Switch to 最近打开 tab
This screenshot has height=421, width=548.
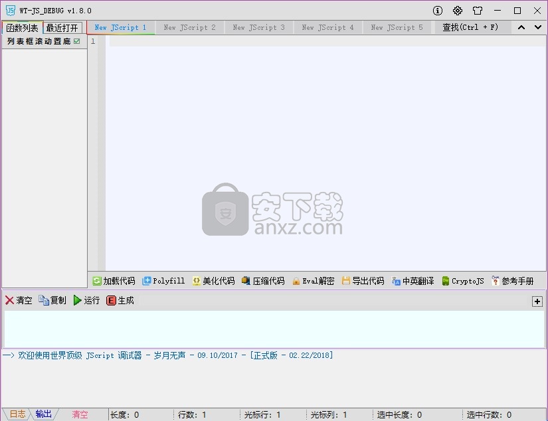(x=62, y=28)
